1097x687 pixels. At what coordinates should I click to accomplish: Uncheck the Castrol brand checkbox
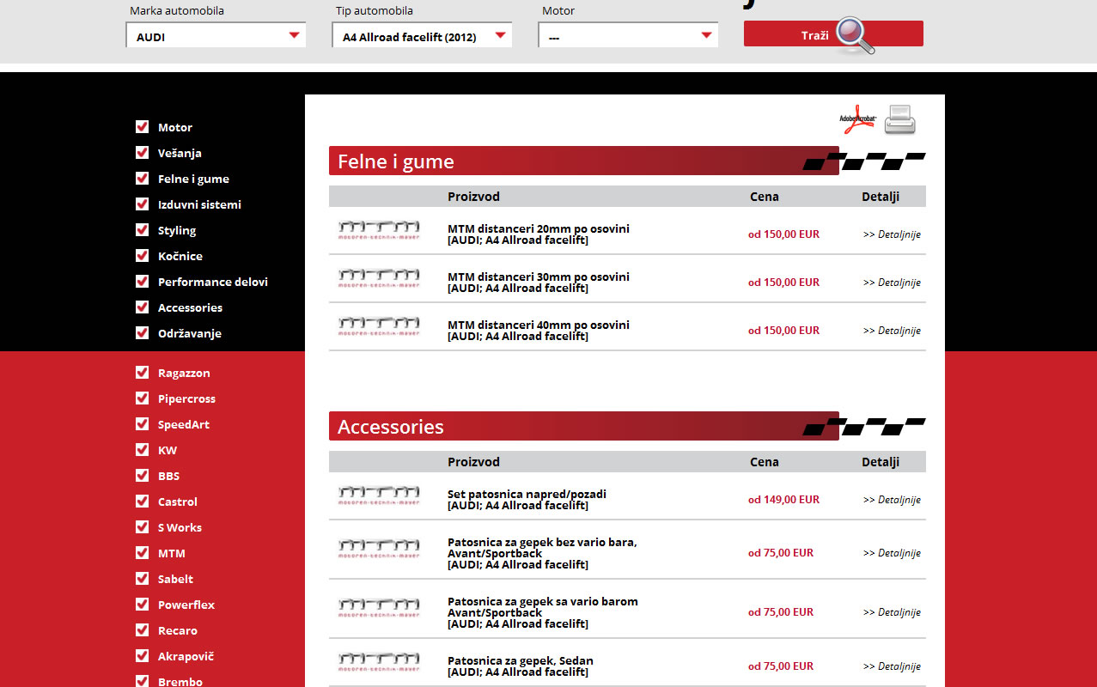[x=143, y=502]
